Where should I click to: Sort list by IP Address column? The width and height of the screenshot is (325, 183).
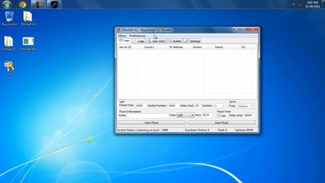click(176, 47)
